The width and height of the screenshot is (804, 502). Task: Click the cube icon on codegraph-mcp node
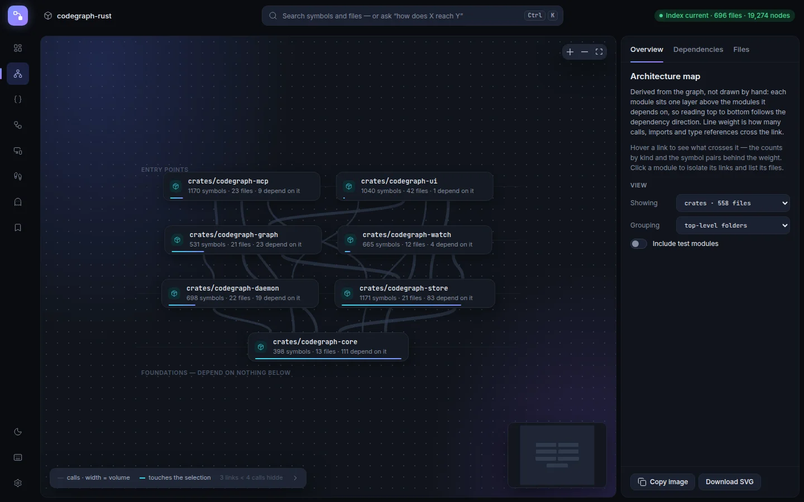tap(176, 186)
